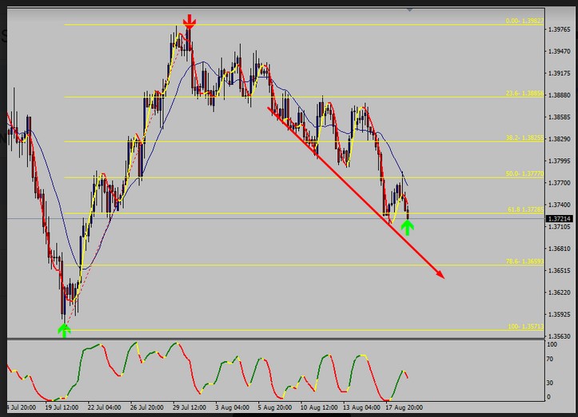Image resolution: width=578 pixels, height=417 pixels.
Task: Click the 50.0 Fibonacci retracement label
Action: click(524, 174)
